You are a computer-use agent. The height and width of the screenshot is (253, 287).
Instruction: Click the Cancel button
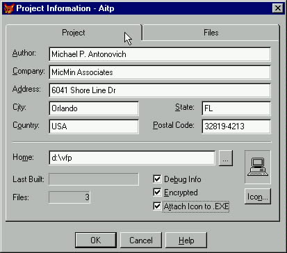coord(141,240)
